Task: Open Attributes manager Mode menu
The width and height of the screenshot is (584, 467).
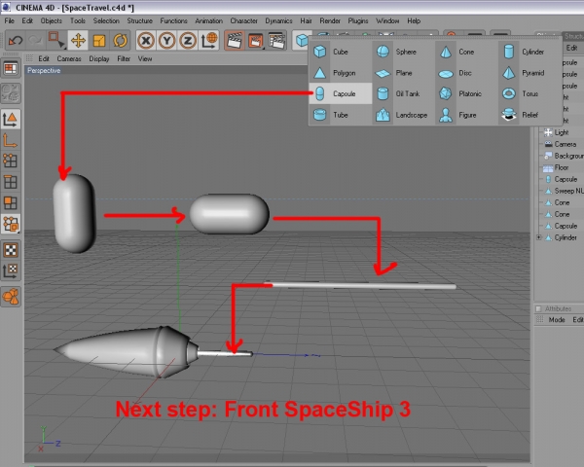Action: 557,320
